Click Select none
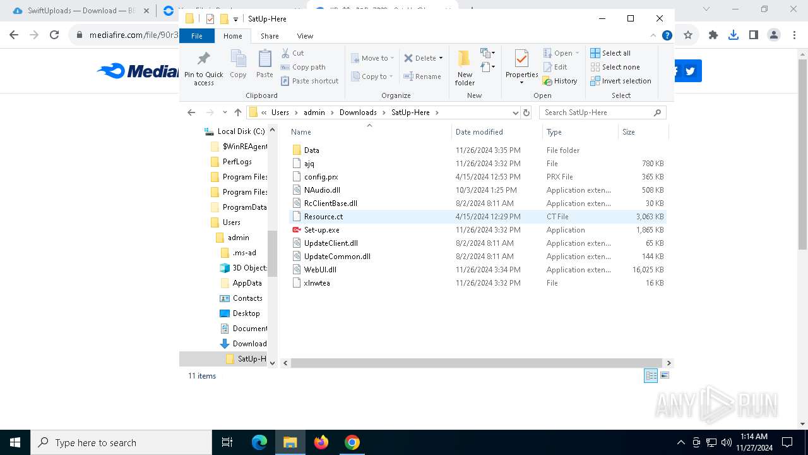 615,67
